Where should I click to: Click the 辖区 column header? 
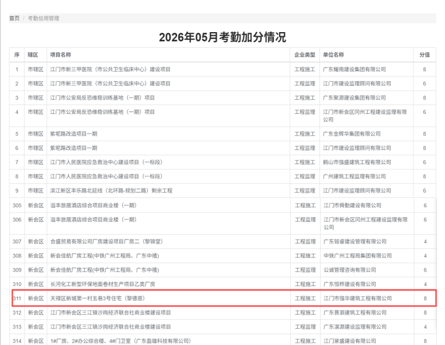pyautogui.click(x=33, y=55)
